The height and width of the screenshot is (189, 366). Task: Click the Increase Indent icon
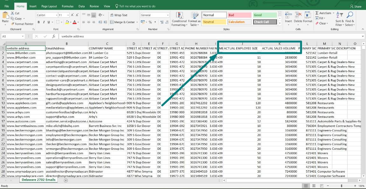(105, 22)
